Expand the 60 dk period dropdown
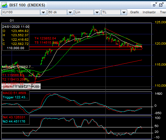This screenshot has height=140, width=166. 70,12
